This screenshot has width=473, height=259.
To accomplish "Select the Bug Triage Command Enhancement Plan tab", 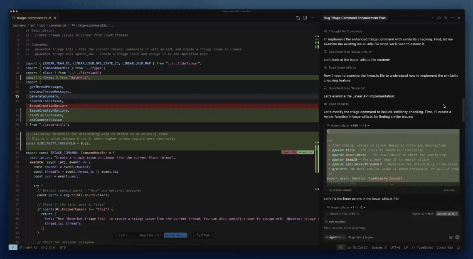I will (355, 18).
